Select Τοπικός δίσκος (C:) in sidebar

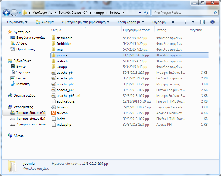click(31, 113)
